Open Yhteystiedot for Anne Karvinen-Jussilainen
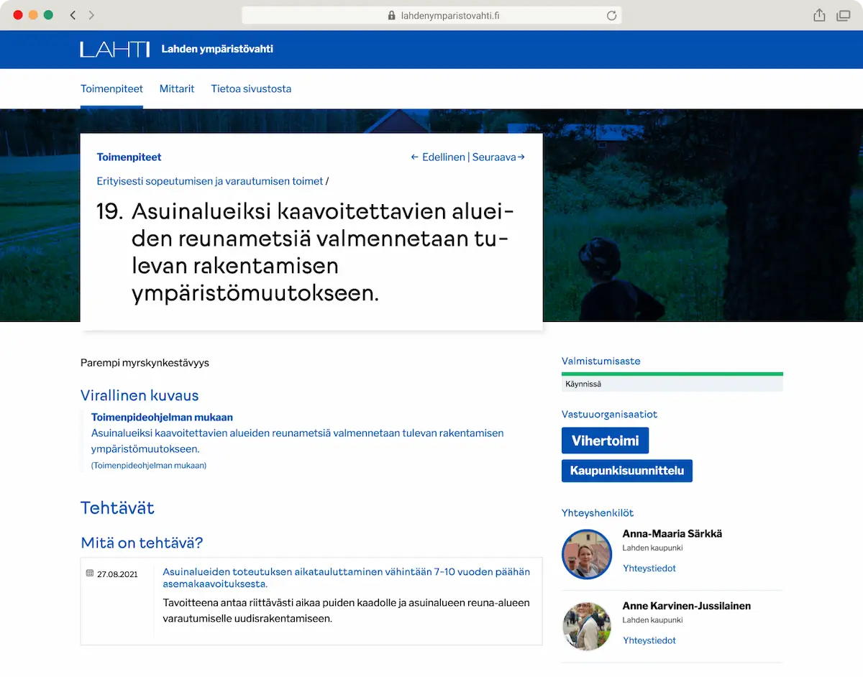Screen dimensions: 863x677 click(x=649, y=640)
